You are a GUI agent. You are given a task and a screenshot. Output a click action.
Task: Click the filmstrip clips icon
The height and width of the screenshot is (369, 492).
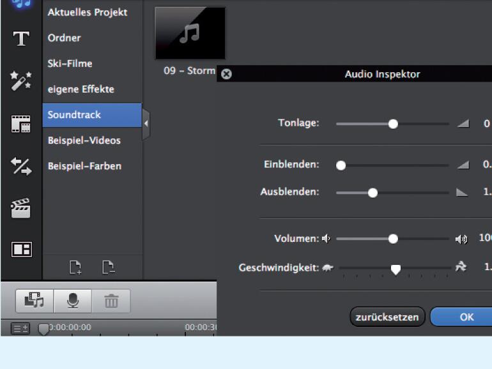pyautogui.click(x=21, y=124)
